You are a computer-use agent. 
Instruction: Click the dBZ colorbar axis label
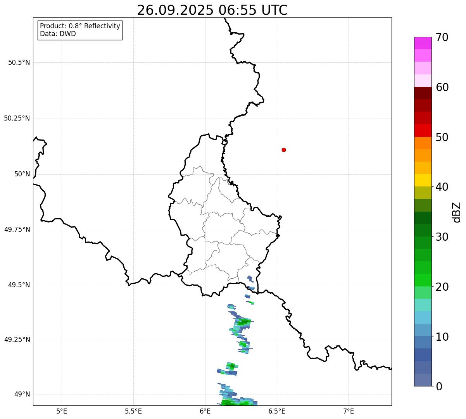pyautogui.click(x=457, y=212)
